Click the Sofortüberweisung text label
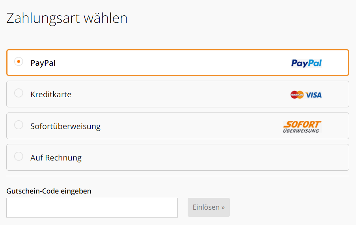The image size is (356, 225). tap(65, 126)
